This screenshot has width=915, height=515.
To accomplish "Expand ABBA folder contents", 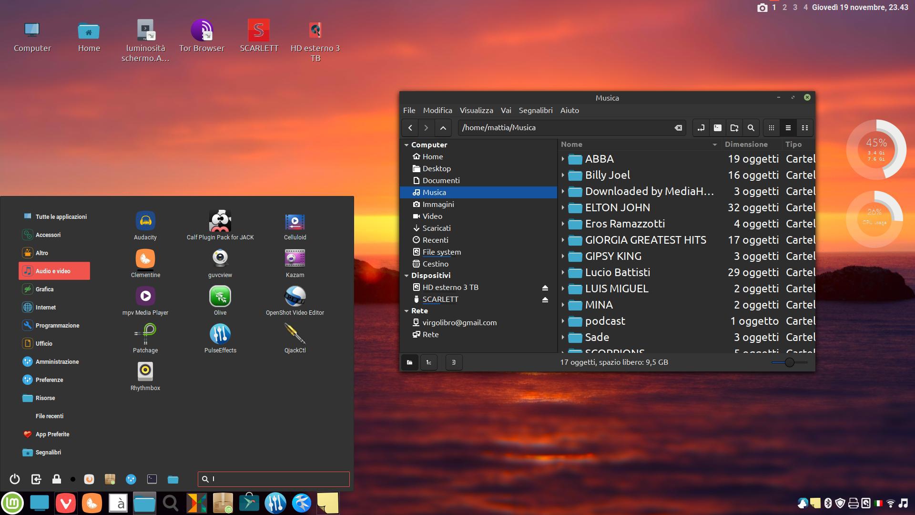I will tap(561, 158).
